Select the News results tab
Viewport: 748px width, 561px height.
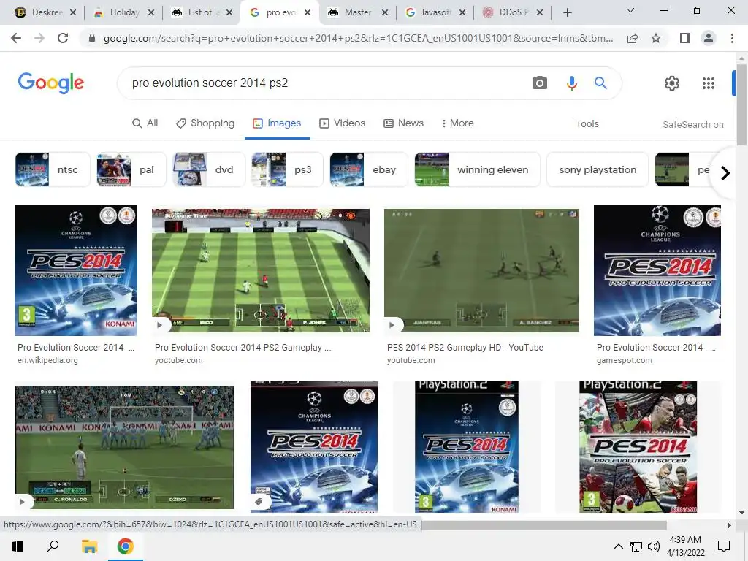(403, 123)
